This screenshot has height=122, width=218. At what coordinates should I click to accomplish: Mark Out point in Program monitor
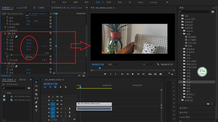115,74
